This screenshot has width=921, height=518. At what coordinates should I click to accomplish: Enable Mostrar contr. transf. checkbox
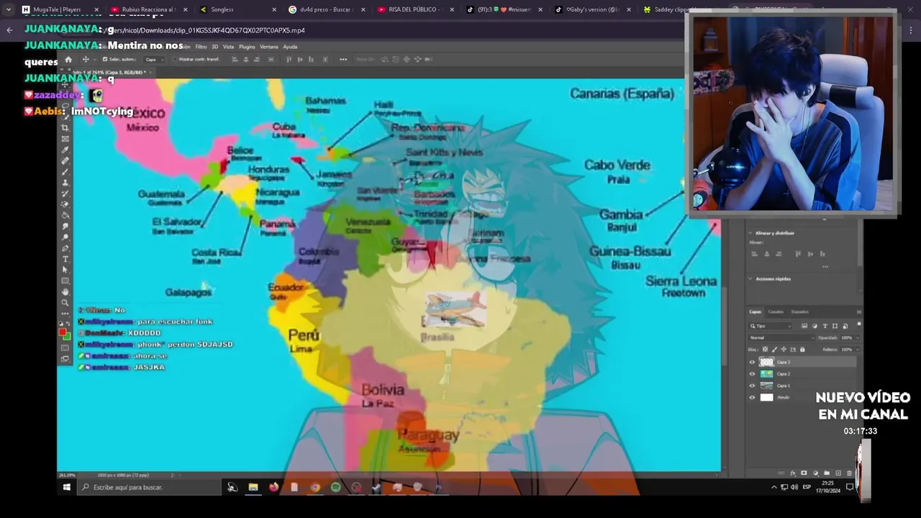tap(175, 59)
